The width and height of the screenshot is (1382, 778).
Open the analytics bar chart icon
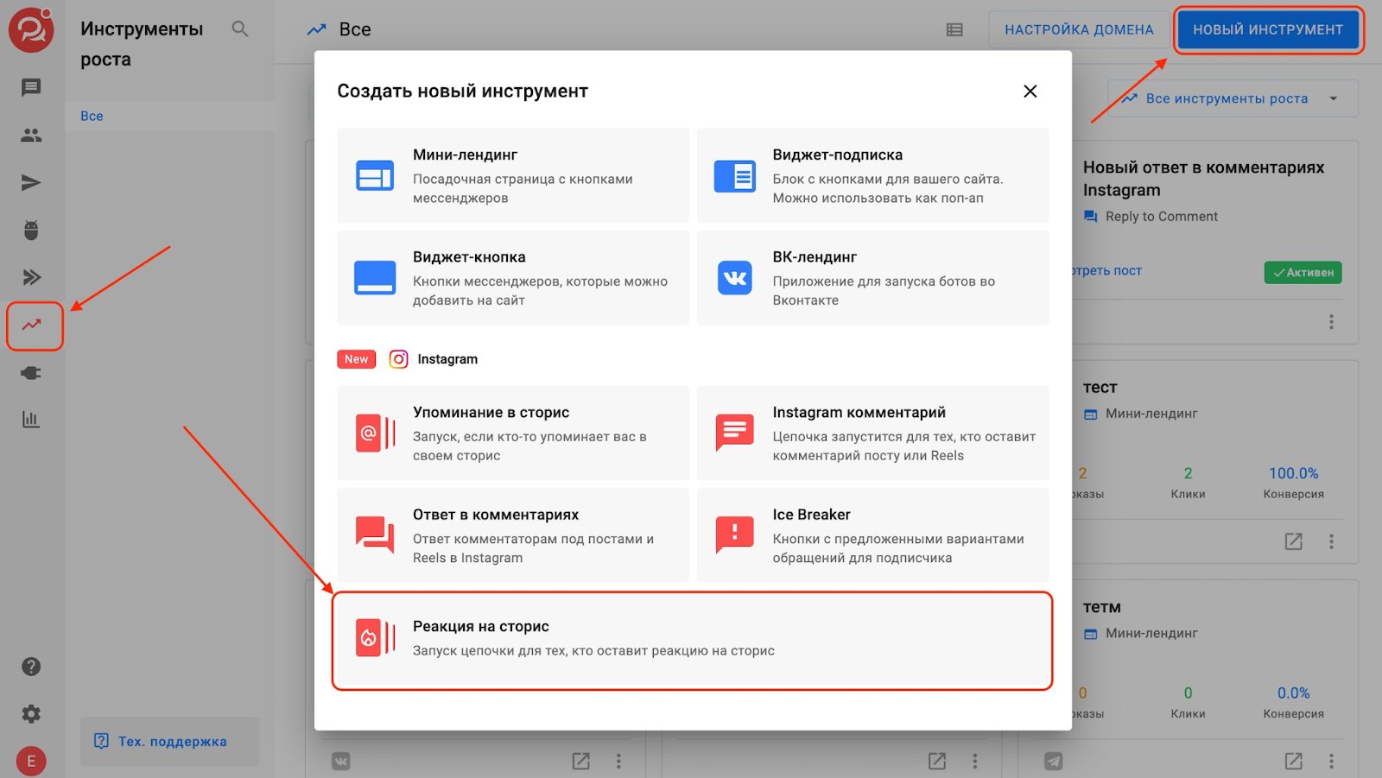[x=31, y=420]
